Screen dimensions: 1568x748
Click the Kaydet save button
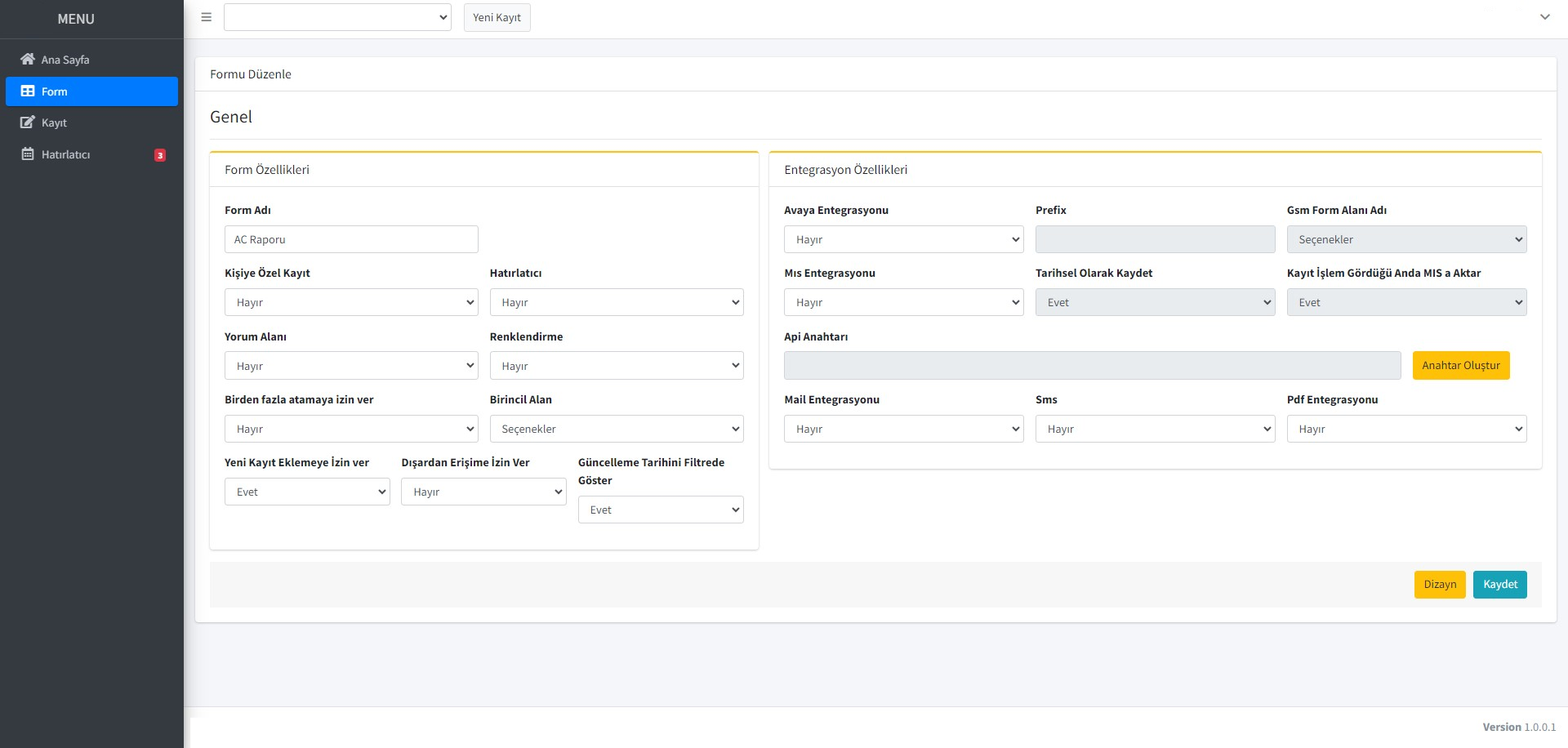pyautogui.click(x=1500, y=585)
